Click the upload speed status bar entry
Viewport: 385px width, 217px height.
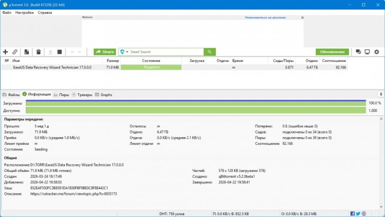coord(299,214)
